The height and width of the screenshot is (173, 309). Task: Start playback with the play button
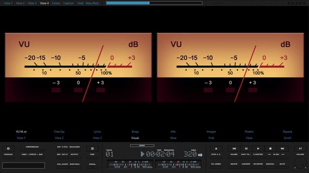coord(258,148)
